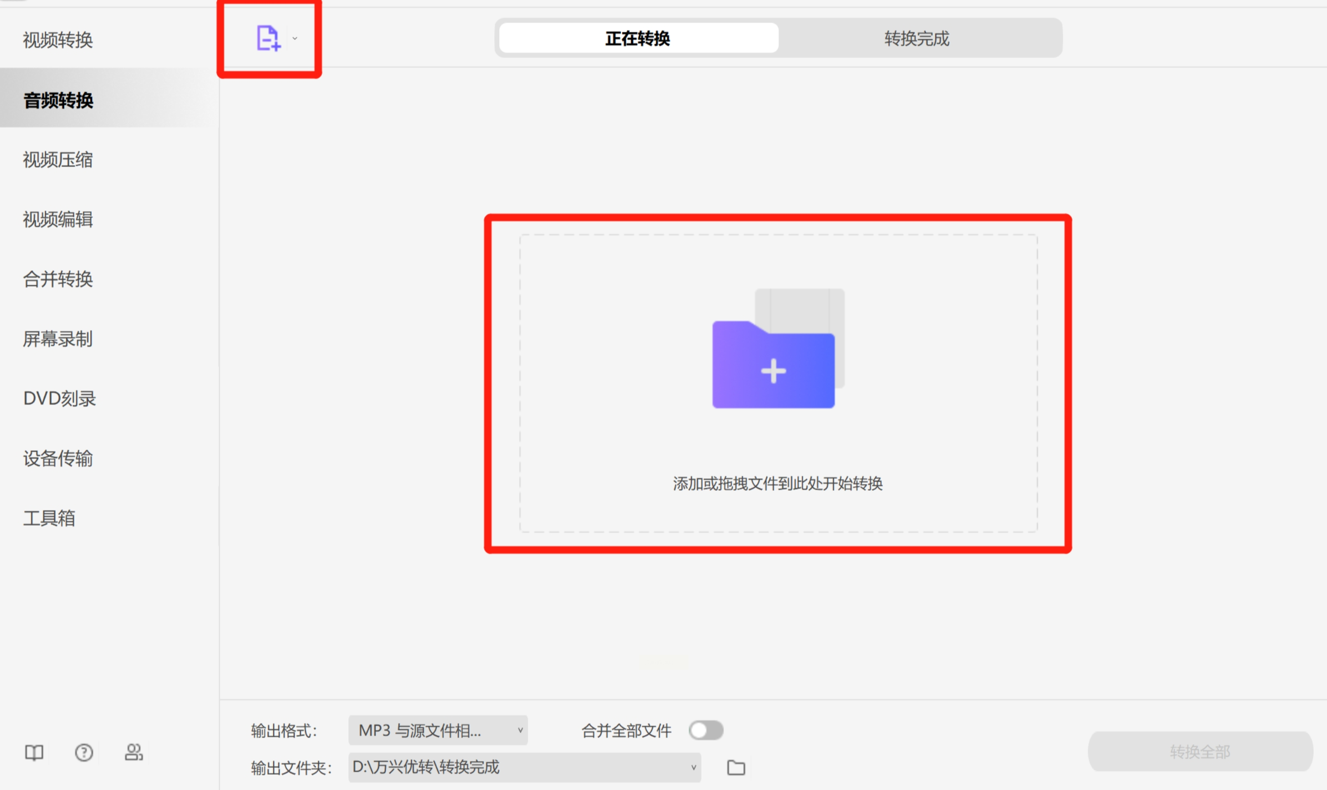Select 视频转换 in the sidebar
This screenshot has width=1327, height=790.
58,39
